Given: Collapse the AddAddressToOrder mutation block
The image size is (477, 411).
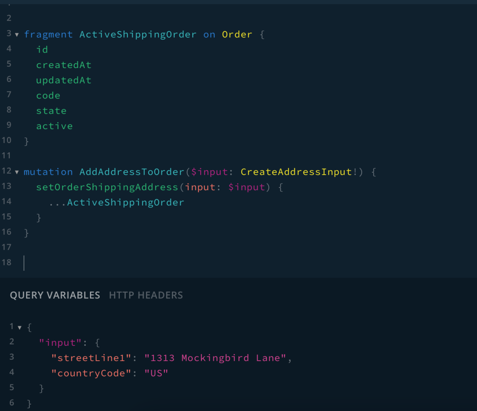Looking at the screenshot, I should [x=17, y=171].
